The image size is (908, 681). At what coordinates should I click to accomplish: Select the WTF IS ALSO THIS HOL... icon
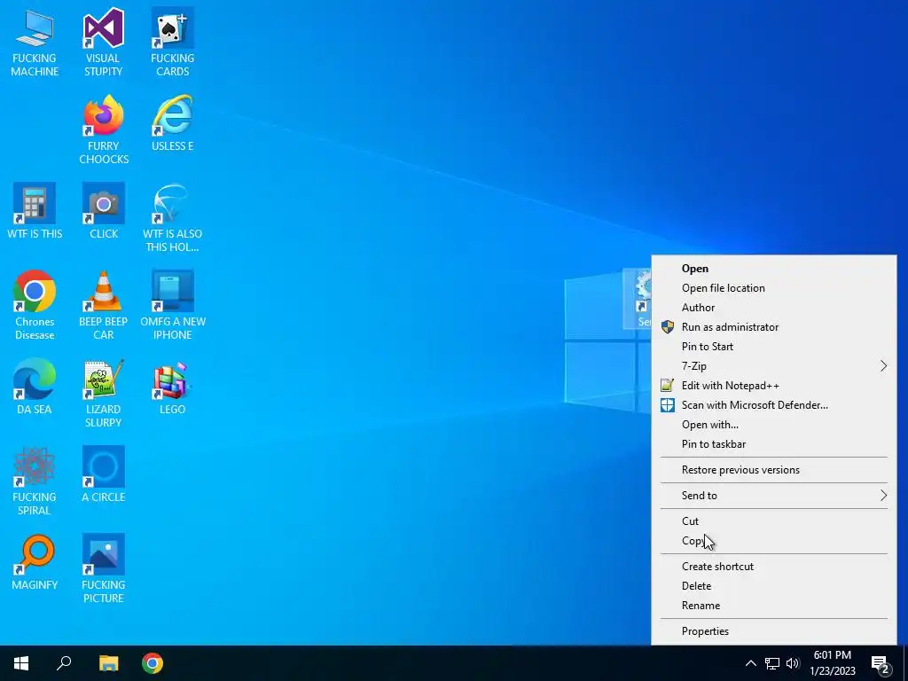click(x=173, y=218)
